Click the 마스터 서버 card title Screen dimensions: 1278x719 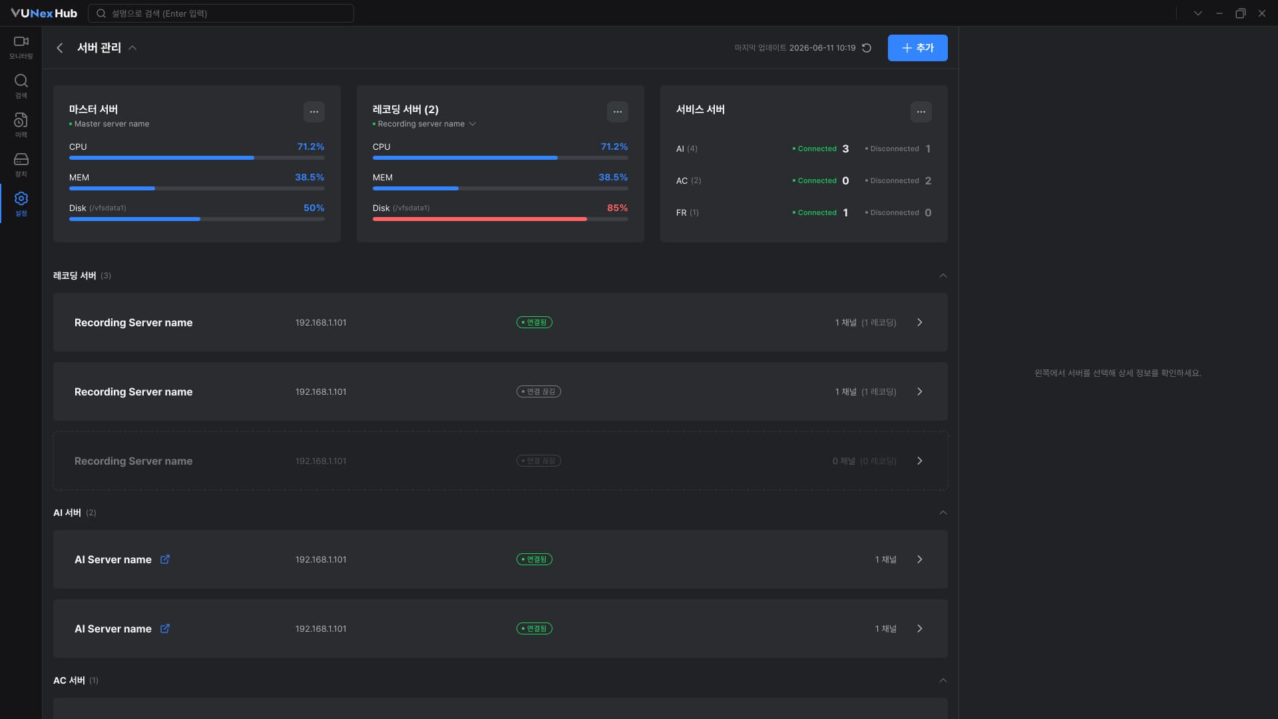[x=93, y=109]
